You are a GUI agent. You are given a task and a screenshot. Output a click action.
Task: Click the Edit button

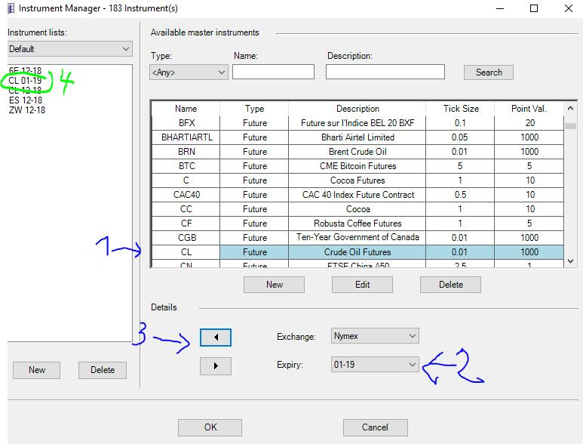click(362, 285)
